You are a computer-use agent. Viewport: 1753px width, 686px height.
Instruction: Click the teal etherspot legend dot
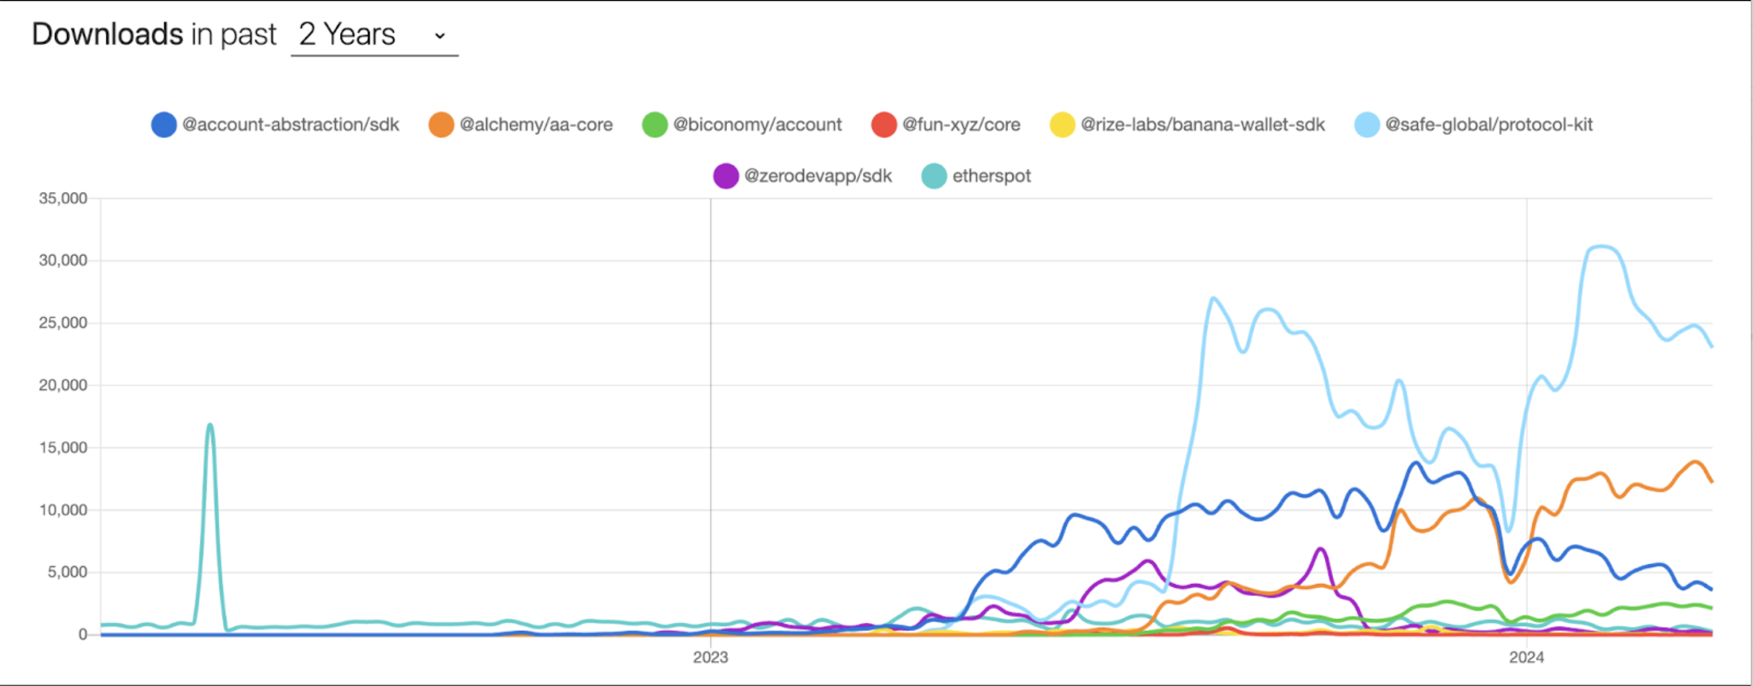click(933, 176)
